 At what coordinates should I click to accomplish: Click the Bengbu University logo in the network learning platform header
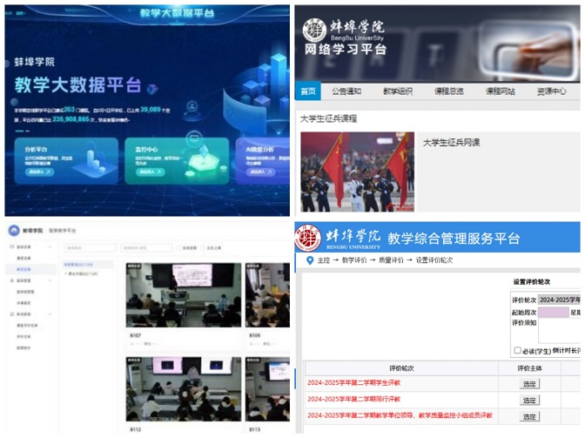tap(315, 30)
